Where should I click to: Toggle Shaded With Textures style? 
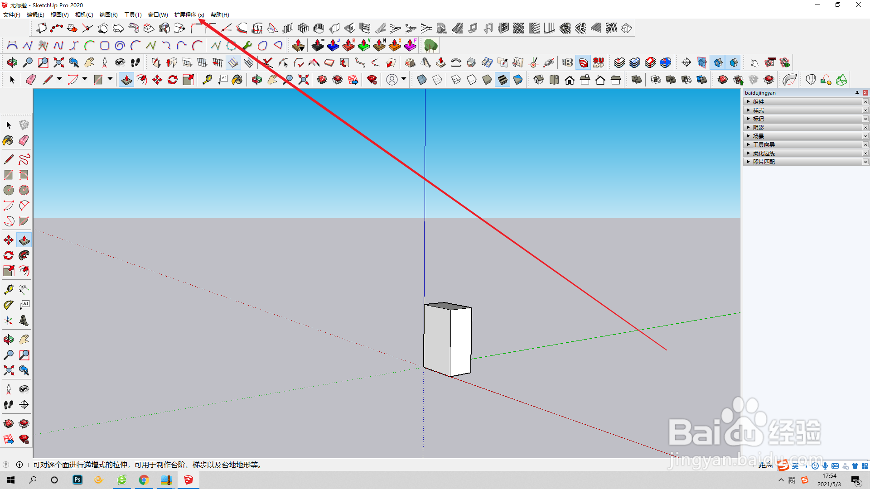coord(503,80)
